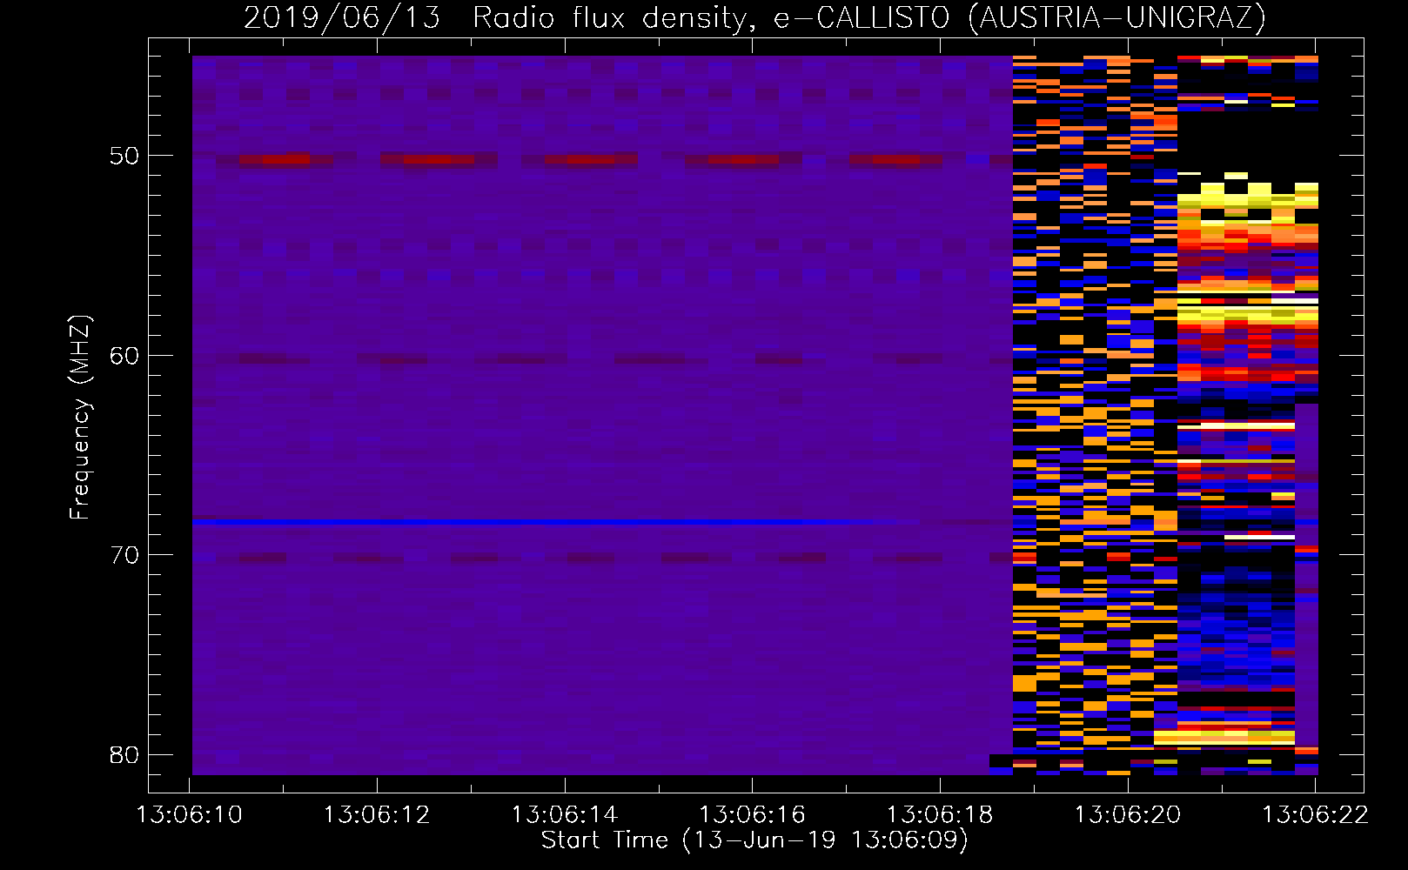The width and height of the screenshot is (1408, 870).
Task: Click the 50 MHz frequency tick label
Action: click(124, 157)
